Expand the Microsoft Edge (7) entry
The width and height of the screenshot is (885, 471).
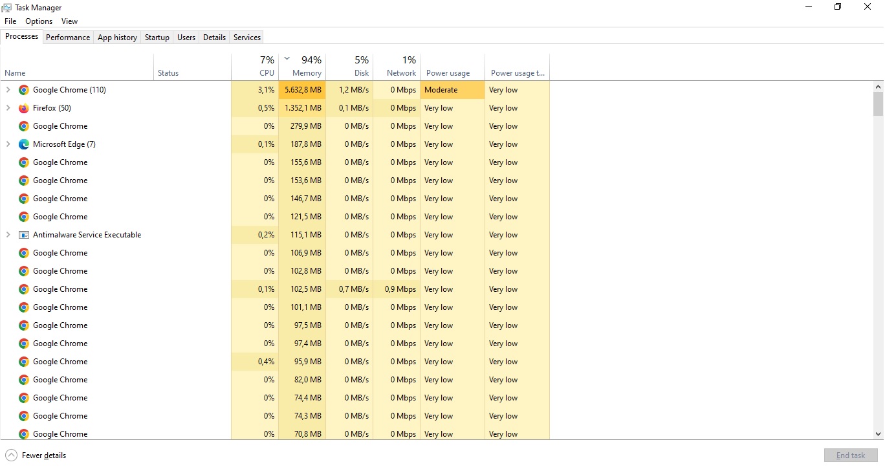8,144
